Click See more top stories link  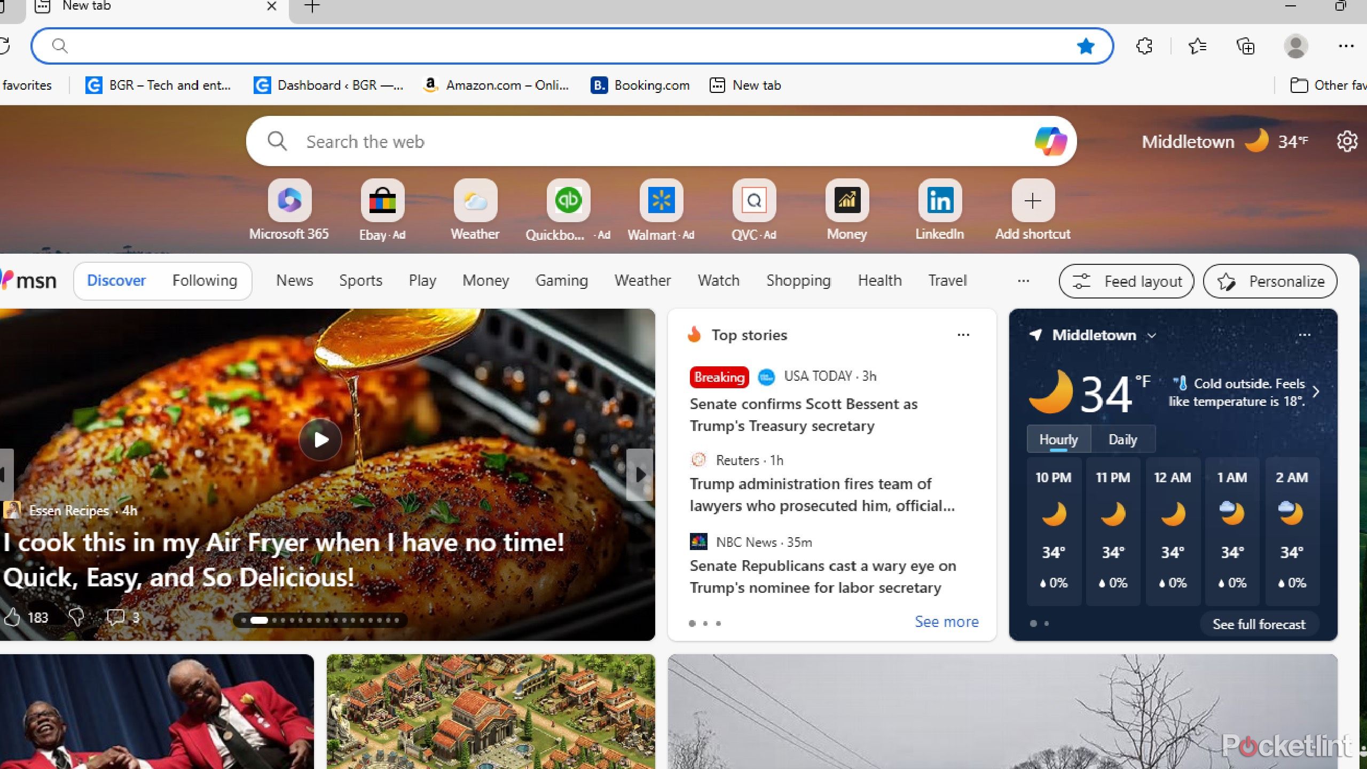(x=946, y=621)
